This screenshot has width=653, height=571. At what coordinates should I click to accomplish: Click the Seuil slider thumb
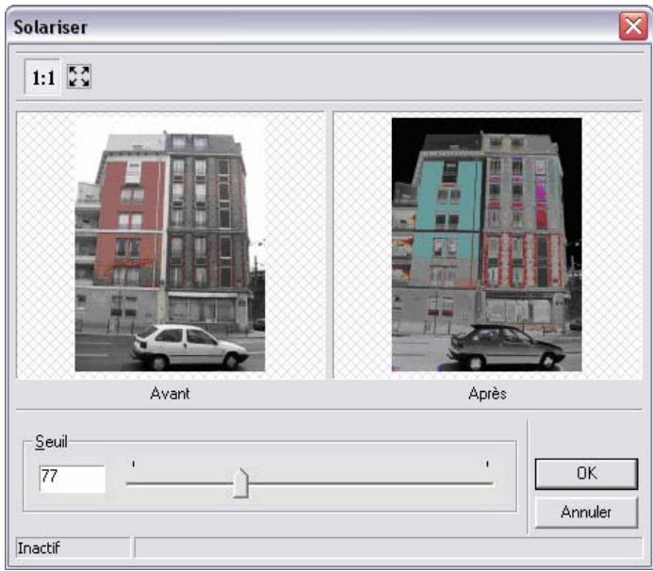click(x=240, y=483)
